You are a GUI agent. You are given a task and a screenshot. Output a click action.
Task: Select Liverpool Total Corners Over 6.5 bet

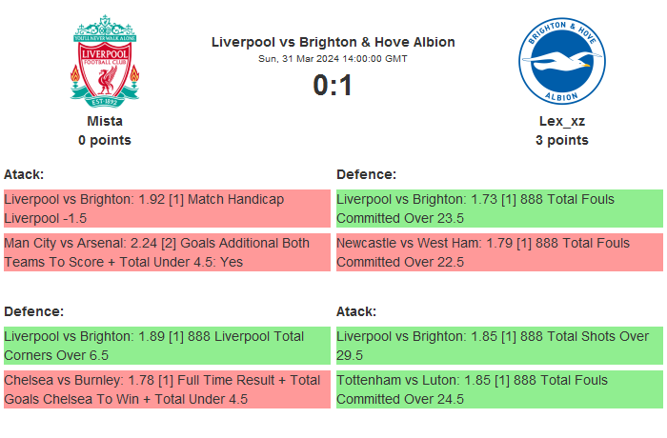point(166,346)
